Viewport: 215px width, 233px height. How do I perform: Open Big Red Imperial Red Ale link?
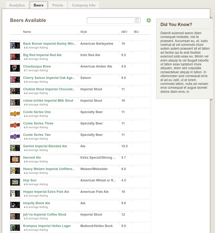(x=42, y=55)
